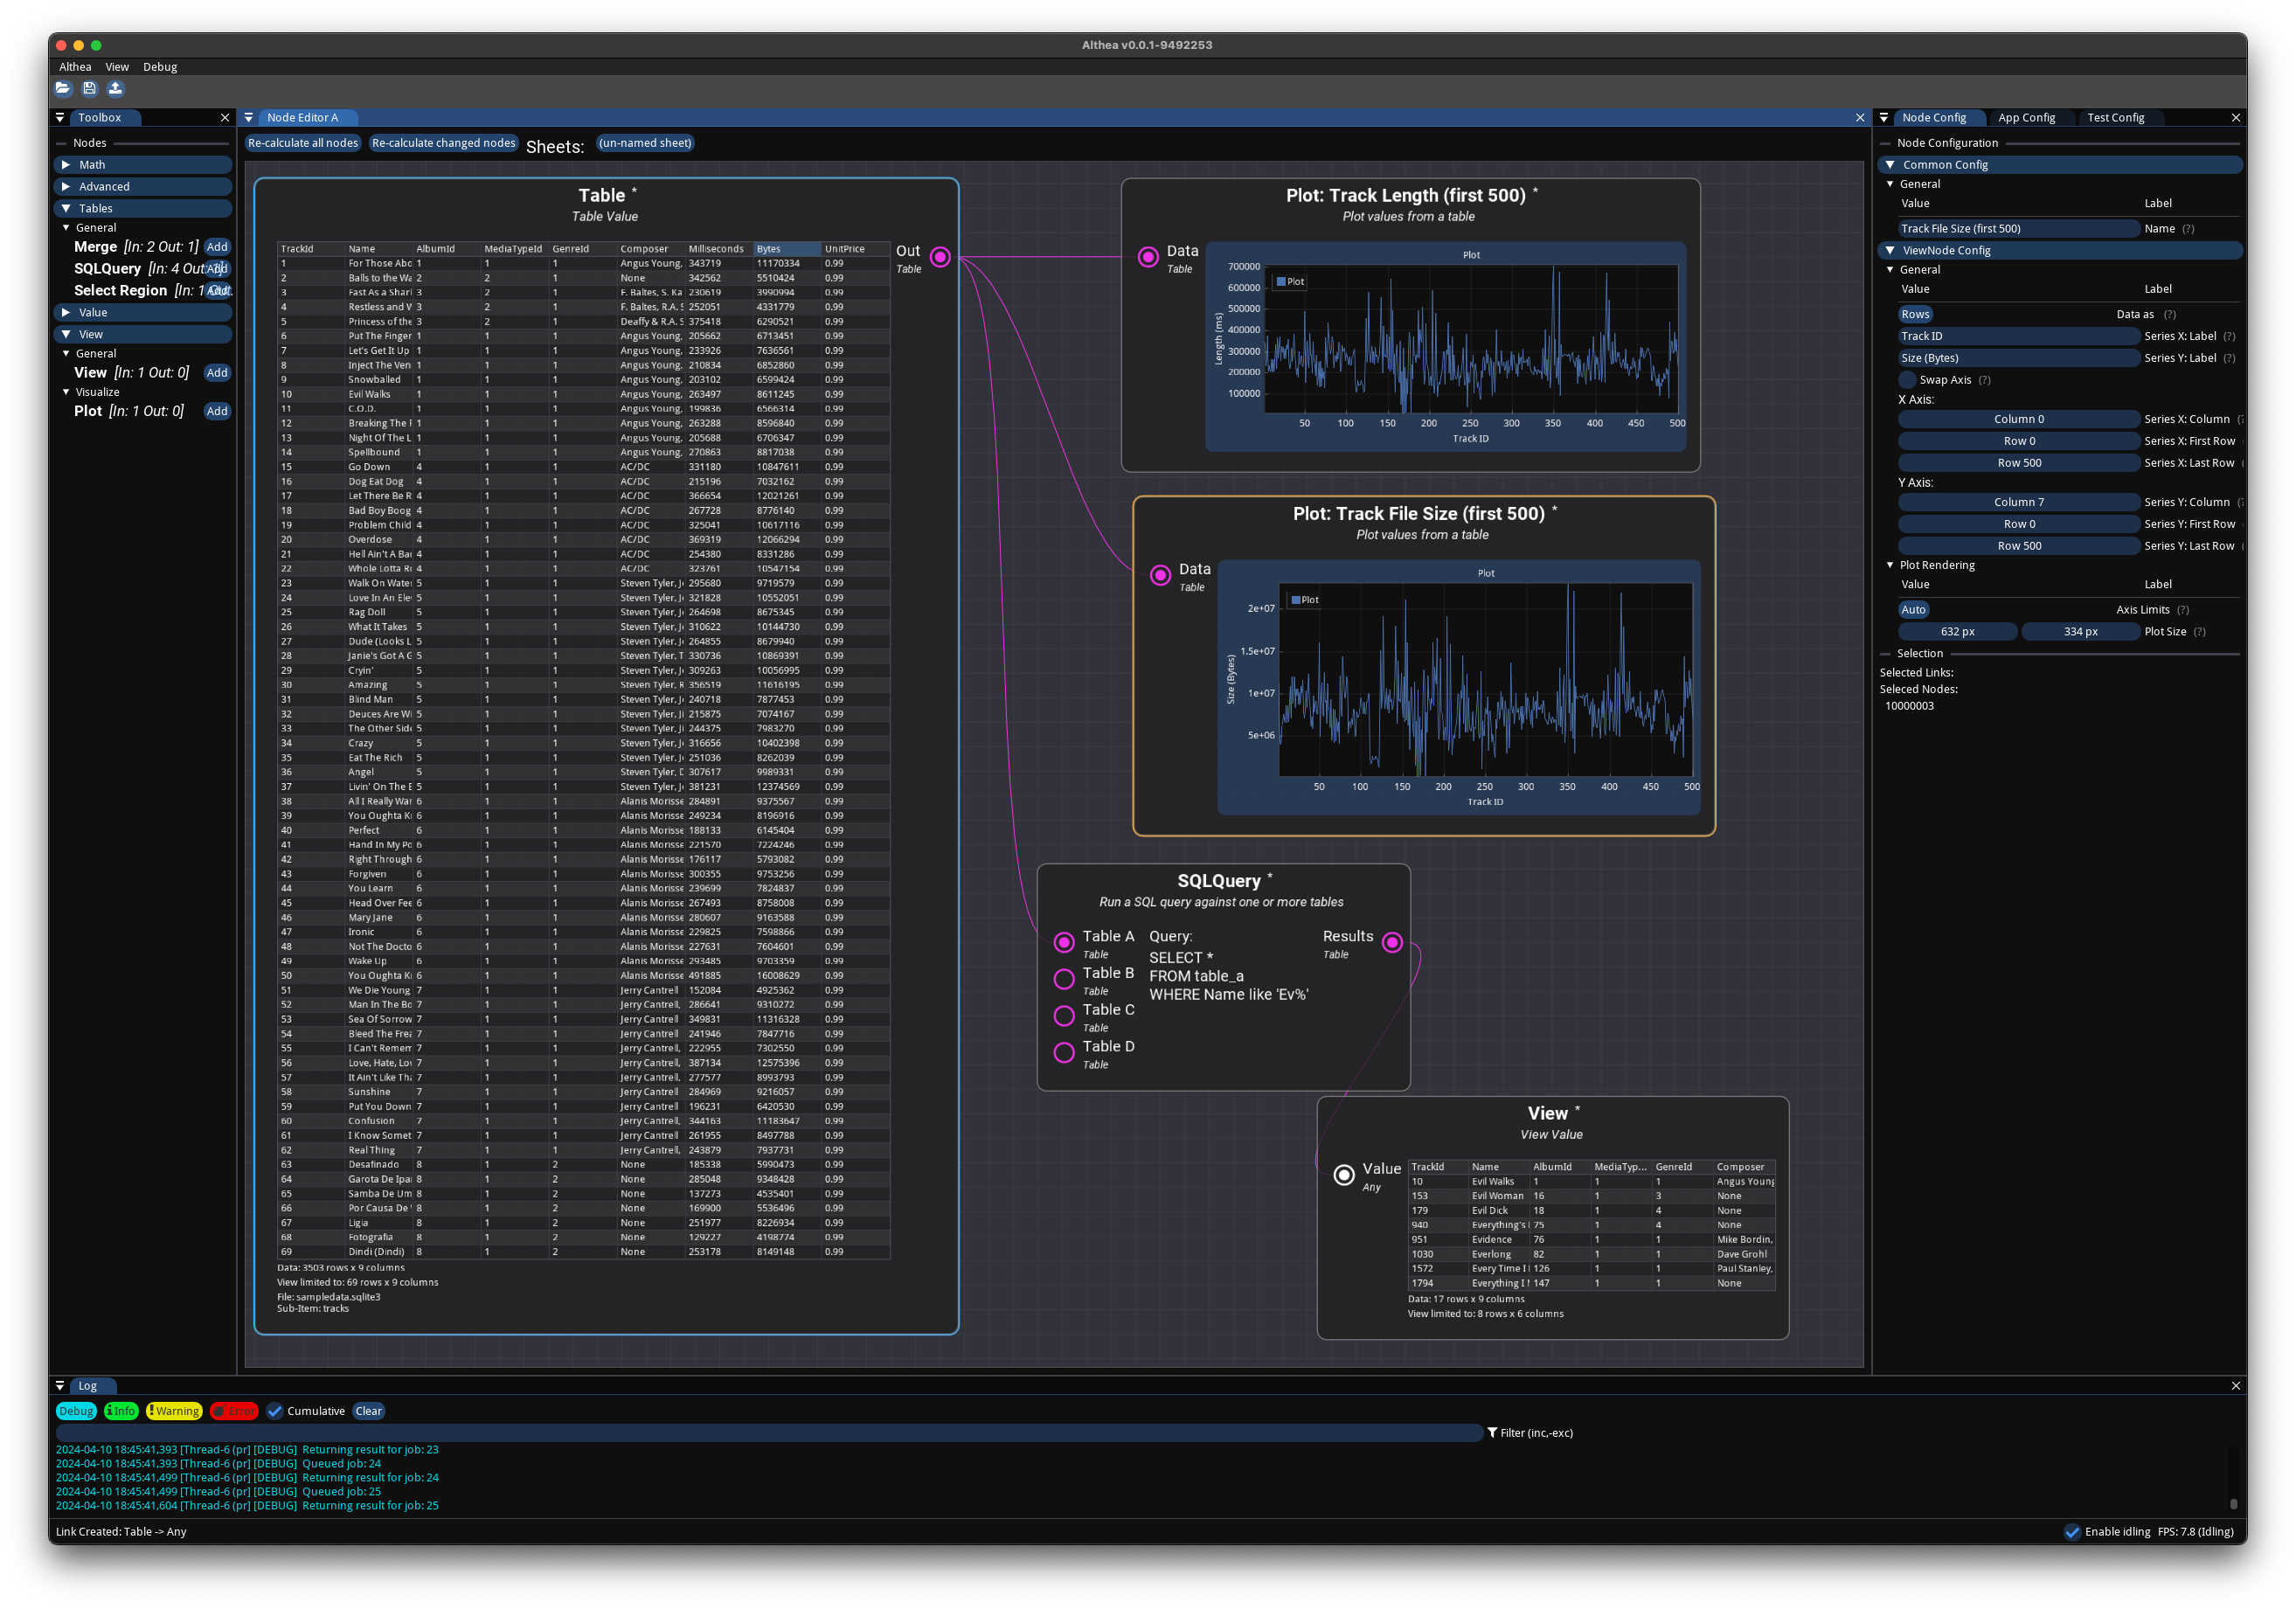Image resolution: width=2296 pixels, height=1609 pixels.
Task: Click the save floppy disk icon
Action: pos(89,88)
